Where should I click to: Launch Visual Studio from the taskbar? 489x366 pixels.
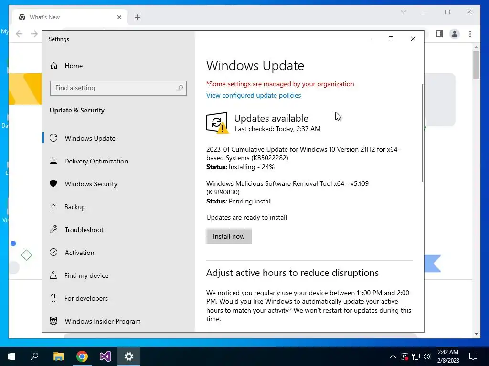pos(106,356)
